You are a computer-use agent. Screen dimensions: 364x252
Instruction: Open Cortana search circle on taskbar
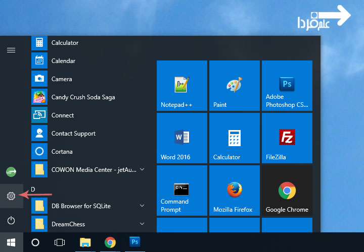pyautogui.click(x=35, y=242)
